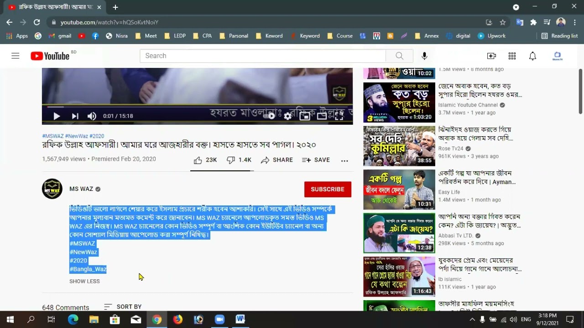Toggle theater mode in video player
Image resolution: width=584 pixels, height=328 pixels.
pyautogui.click(x=322, y=116)
